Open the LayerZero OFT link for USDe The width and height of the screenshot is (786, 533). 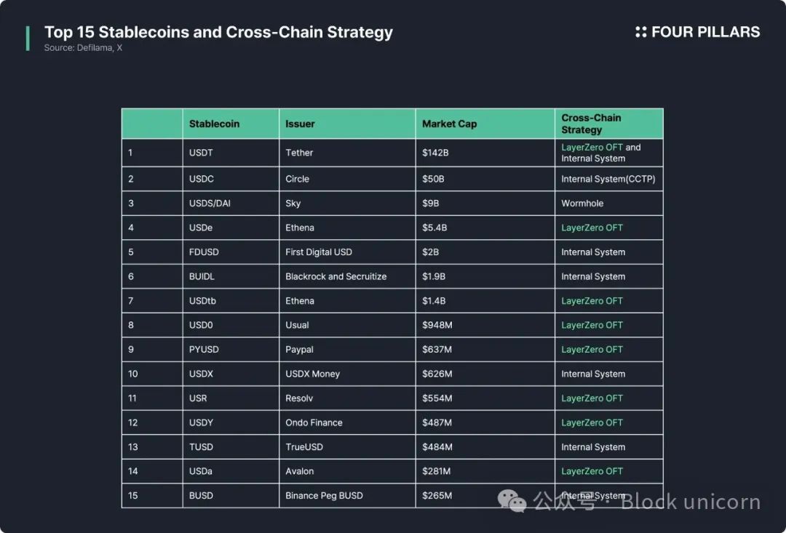[x=592, y=228]
